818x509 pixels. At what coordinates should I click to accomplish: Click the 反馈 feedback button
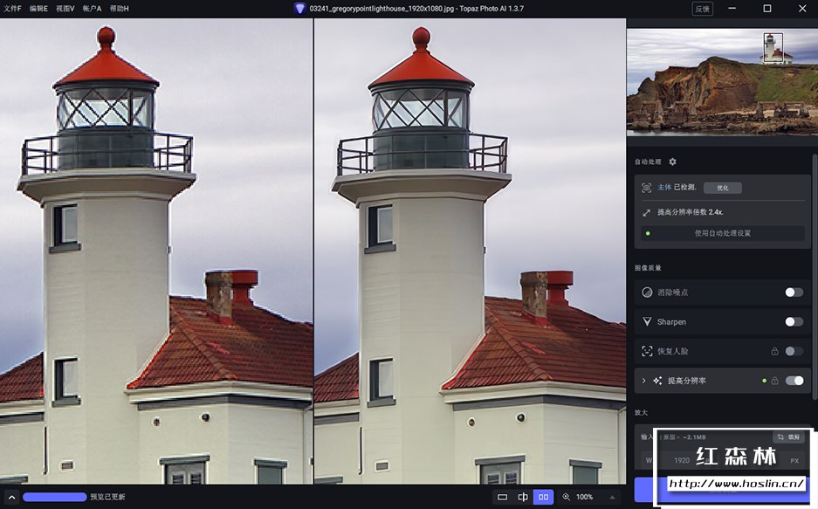pyautogui.click(x=702, y=9)
